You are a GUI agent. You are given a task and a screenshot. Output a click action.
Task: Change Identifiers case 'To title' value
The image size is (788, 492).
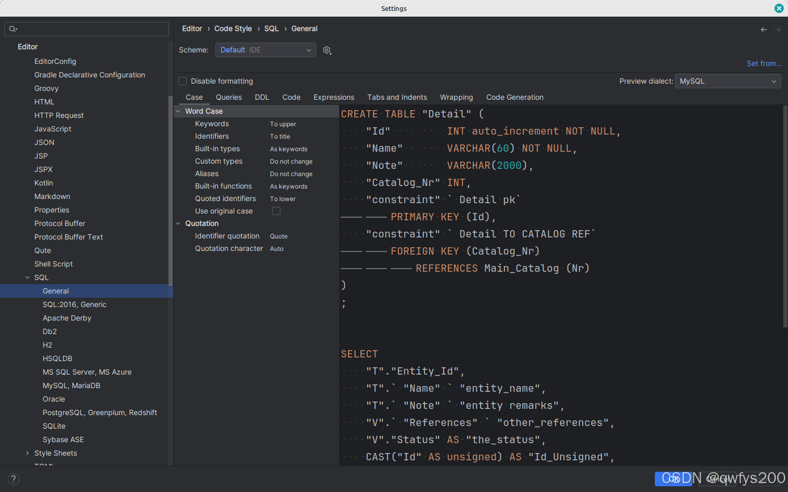280,137
